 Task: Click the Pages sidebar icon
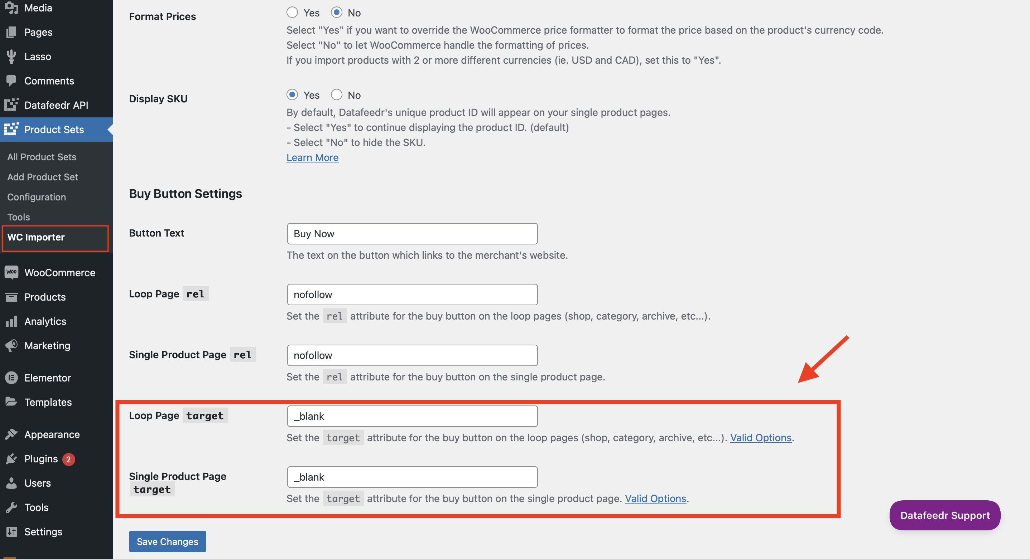(11, 32)
